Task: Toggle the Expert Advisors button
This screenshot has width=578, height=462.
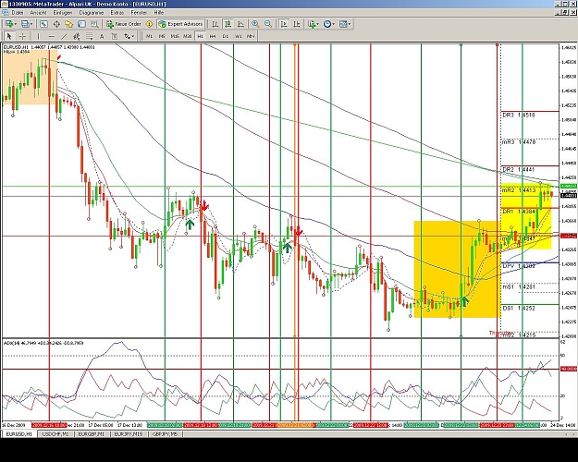Action: coord(180,24)
